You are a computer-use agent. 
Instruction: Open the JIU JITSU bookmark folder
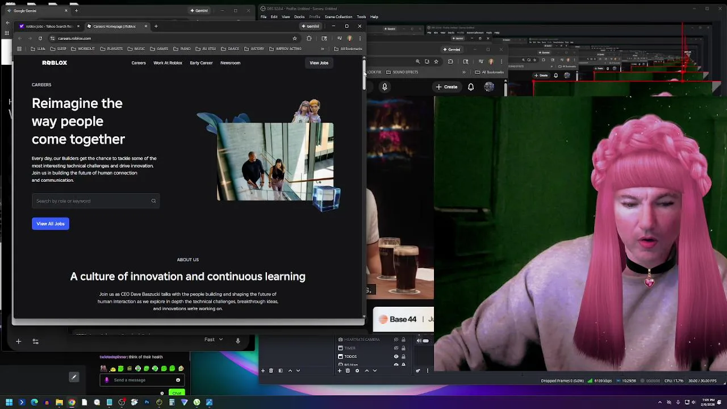pyautogui.click(x=206, y=49)
